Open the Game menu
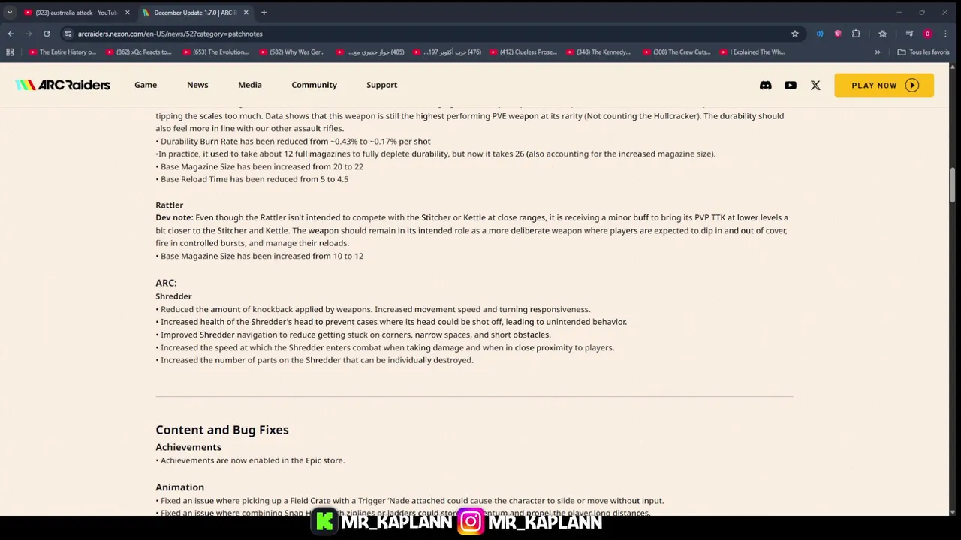 pos(146,85)
